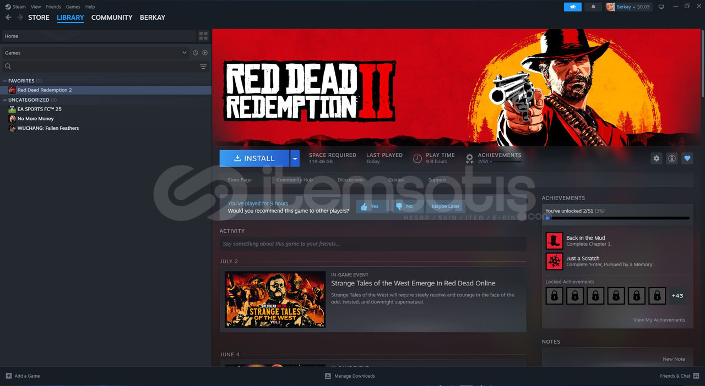
Task: Click the play time clock icon
Action: tap(417, 158)
